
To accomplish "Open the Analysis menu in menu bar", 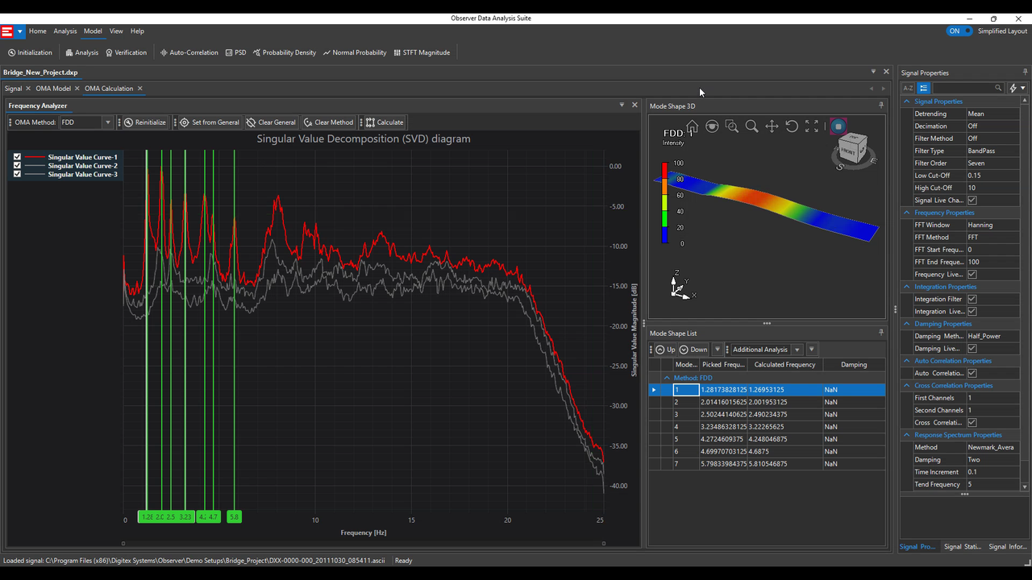I will pyautogui.click(x=65, y=31).
